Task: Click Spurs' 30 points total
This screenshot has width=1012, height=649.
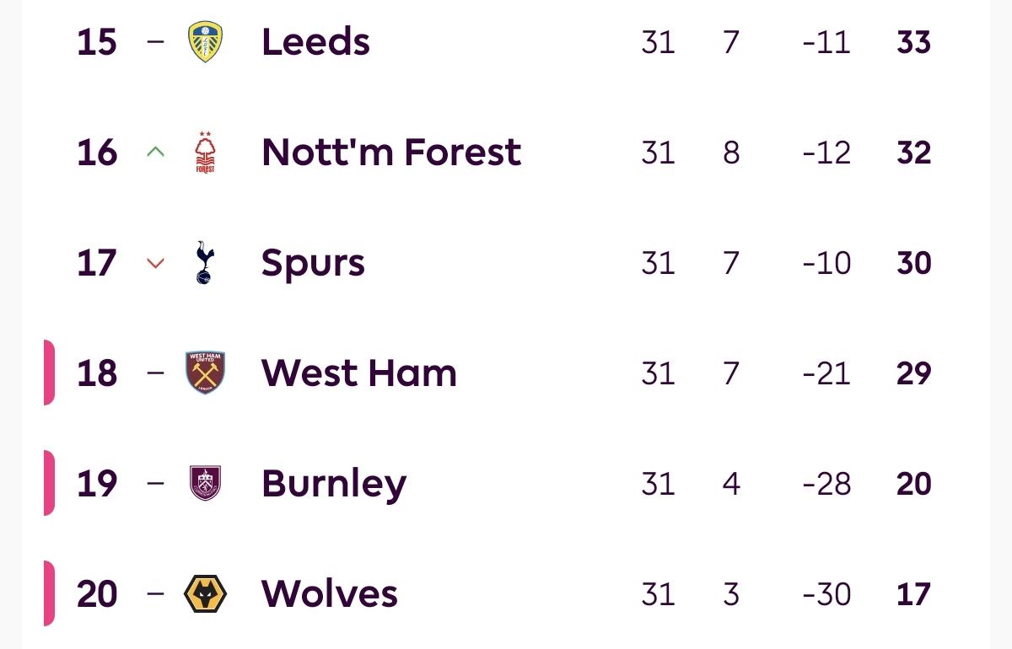Action: tap(913, 263)
